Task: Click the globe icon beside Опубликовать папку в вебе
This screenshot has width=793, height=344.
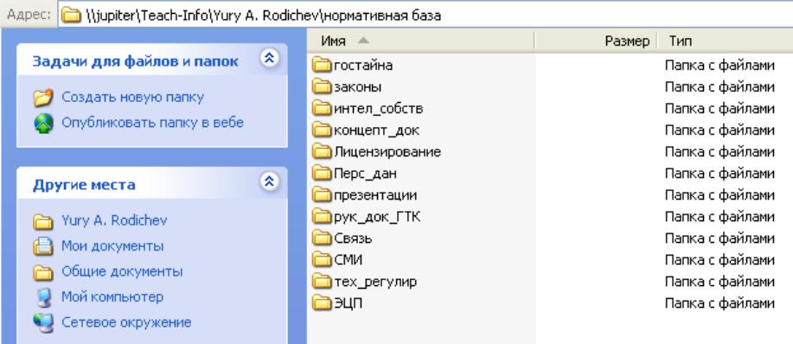Action: [x=43, y=123]
